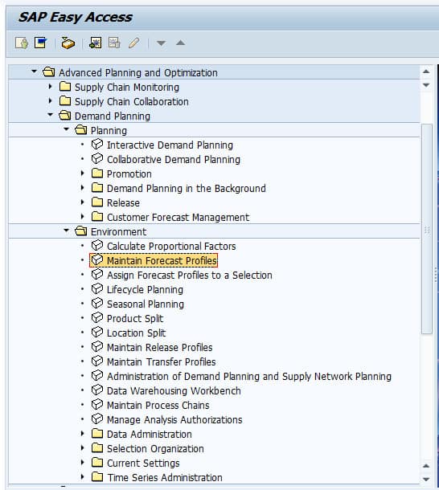The height and width of the screenshot is (490, 439).
Task: Click the Interactive Demand Planning transaction cube icon
Action: pos(97,145)
